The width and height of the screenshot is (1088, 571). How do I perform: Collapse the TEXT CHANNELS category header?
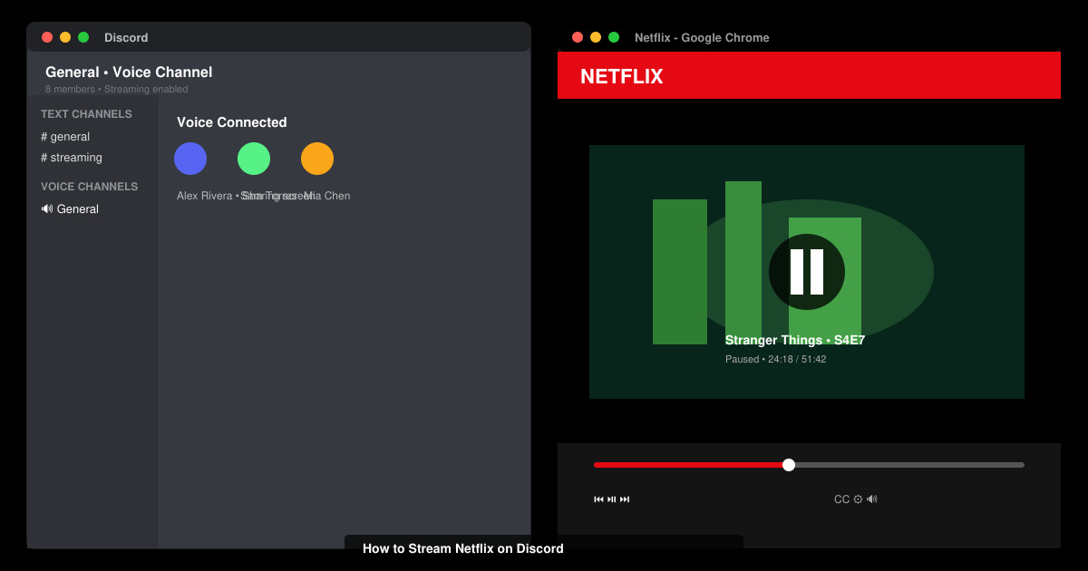86,114
